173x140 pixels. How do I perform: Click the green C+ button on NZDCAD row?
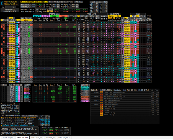click(29, 69)
